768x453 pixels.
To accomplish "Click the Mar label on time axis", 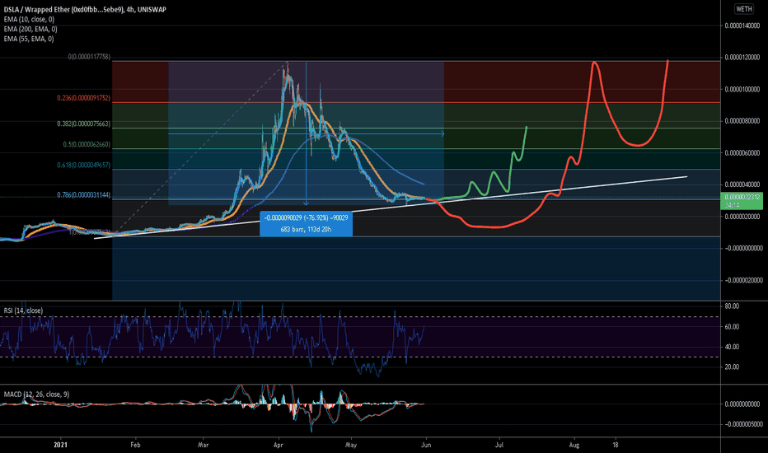I will 203,445.
